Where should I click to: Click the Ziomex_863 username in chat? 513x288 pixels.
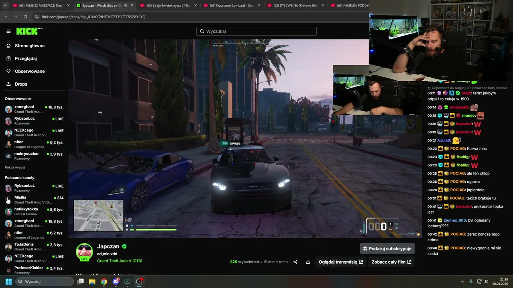click(x=455, y=220)
